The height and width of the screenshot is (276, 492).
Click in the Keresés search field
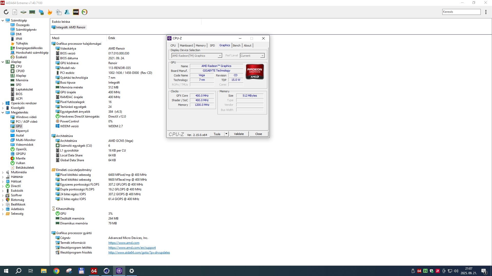point(461,12)
